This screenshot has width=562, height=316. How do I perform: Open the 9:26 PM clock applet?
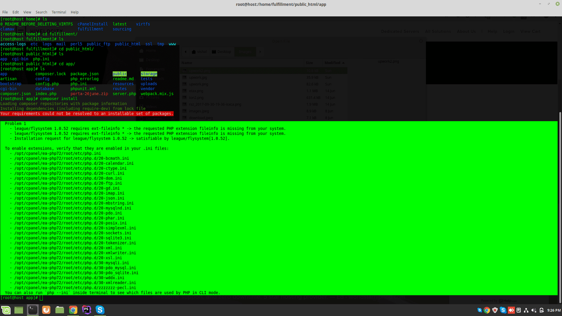point(553,310)
